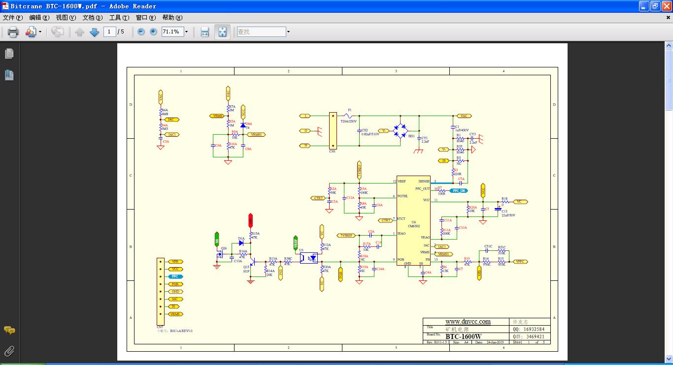Open the Attachments paperclip panel
673x365 pixels.
(x=9, y=351)
